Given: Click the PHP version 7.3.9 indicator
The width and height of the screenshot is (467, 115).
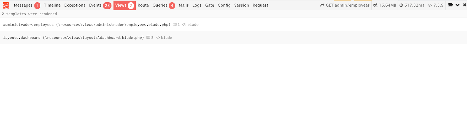Looking at the screenshot, I should [x=435, y=5].
